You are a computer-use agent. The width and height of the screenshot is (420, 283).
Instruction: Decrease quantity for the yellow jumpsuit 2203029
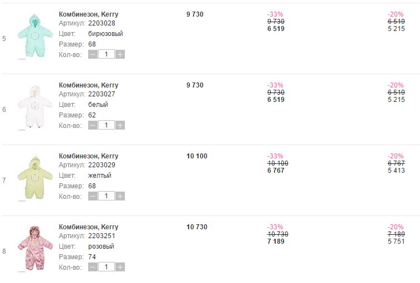(x=93, y=196)
